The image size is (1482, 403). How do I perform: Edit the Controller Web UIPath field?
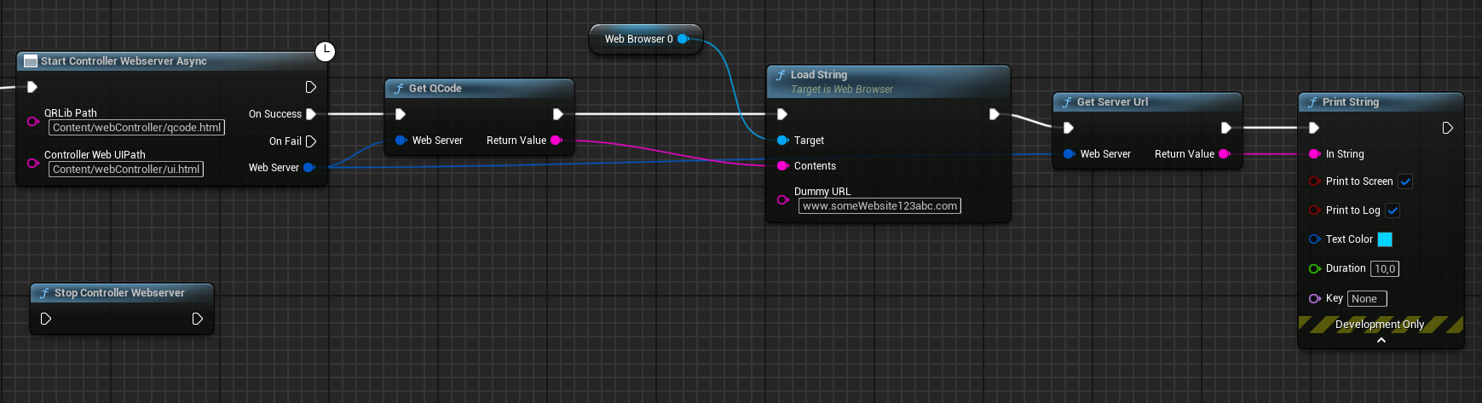(126, 170)
